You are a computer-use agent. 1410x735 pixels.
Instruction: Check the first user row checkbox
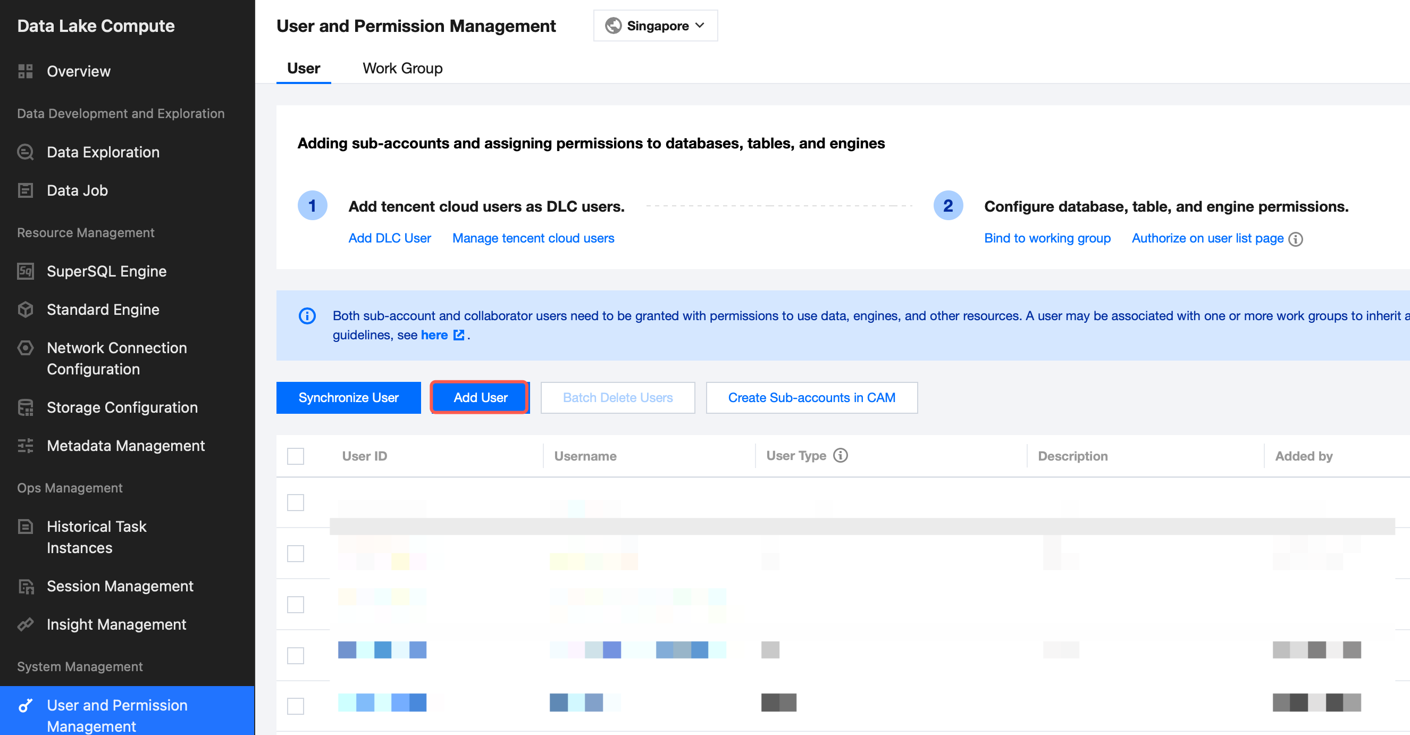pos(296,502)
